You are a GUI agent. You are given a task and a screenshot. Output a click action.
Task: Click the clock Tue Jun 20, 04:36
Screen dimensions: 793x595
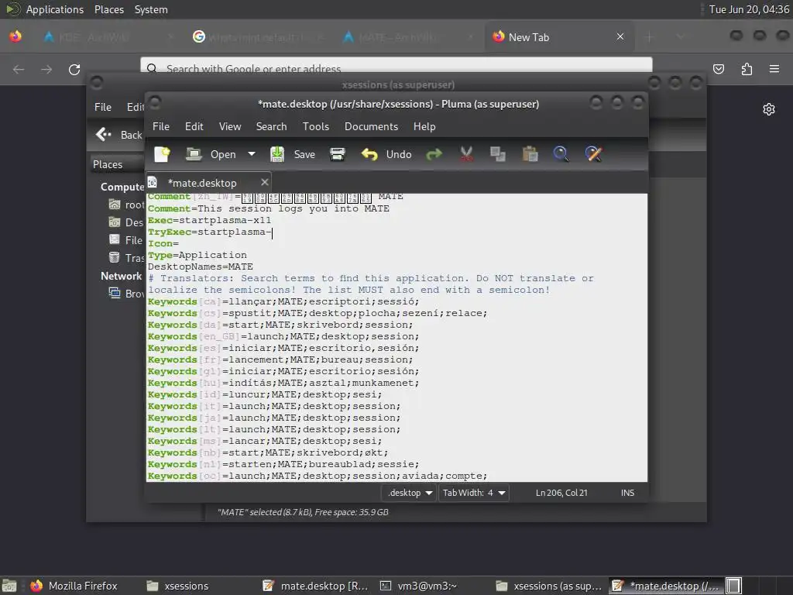pyautogui.click(x=749, y=9)
